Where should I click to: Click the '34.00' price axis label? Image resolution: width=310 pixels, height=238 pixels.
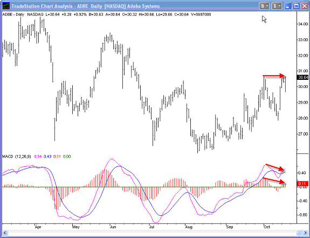click(303, 24)
